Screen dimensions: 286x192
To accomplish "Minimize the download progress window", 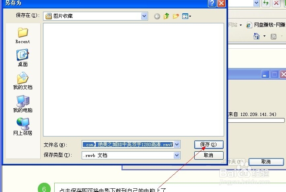I will click(265, 74).
